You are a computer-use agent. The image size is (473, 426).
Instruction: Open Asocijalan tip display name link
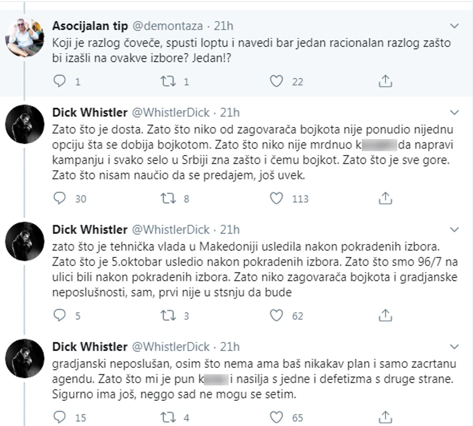[89, 26]
